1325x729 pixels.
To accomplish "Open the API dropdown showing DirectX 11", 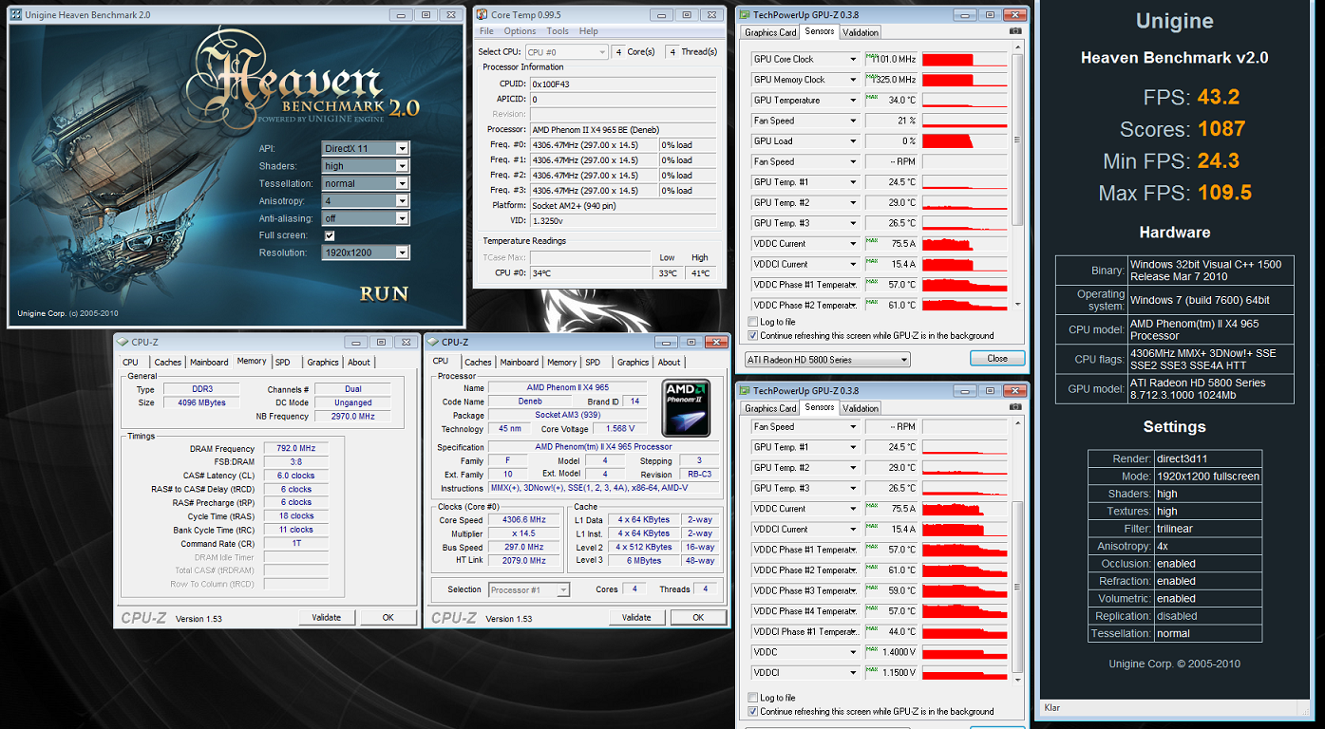I will point(366,148).
